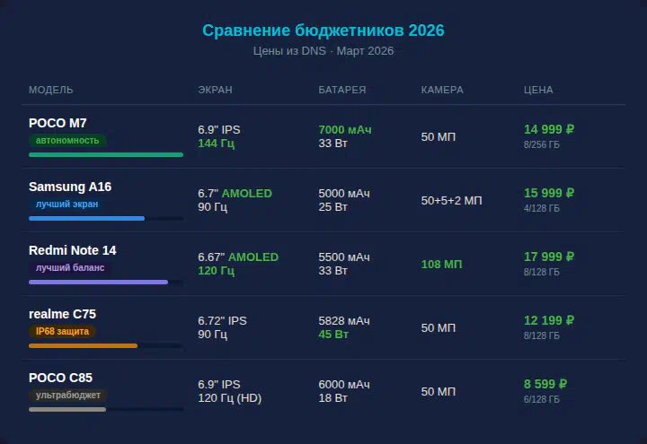
Task: Click the "7000 мАч" battery value
Action: click(345, 130)
